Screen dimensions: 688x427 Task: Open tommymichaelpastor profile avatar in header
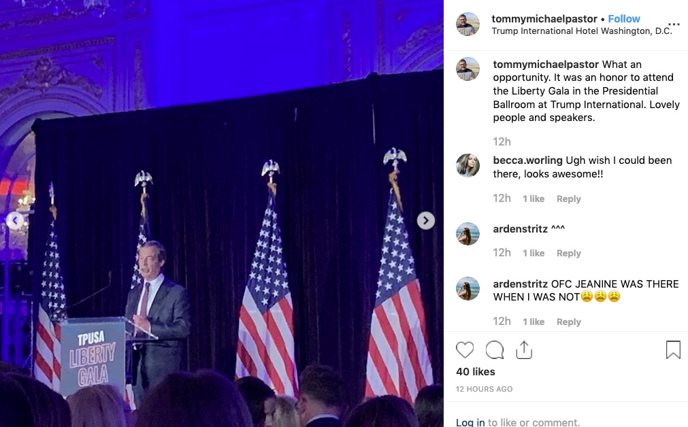[468, 24]
